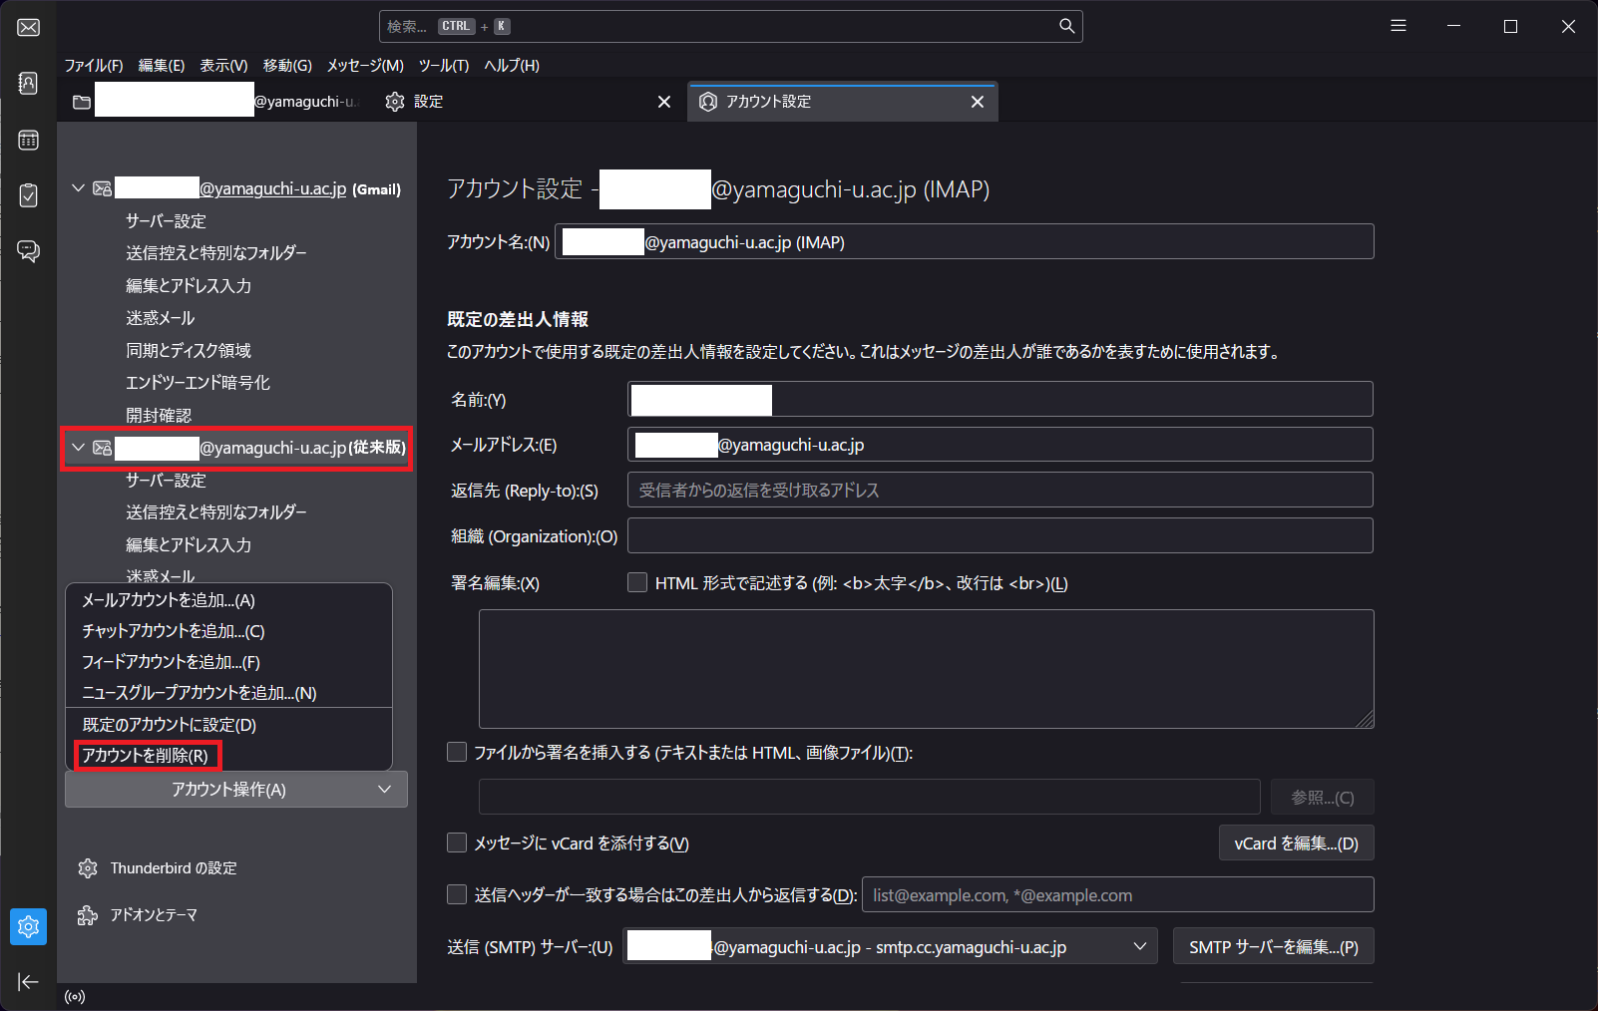Select Gmail account サーバー設定 item
The image size is (1598, 1011).
(x=166, y=221)
